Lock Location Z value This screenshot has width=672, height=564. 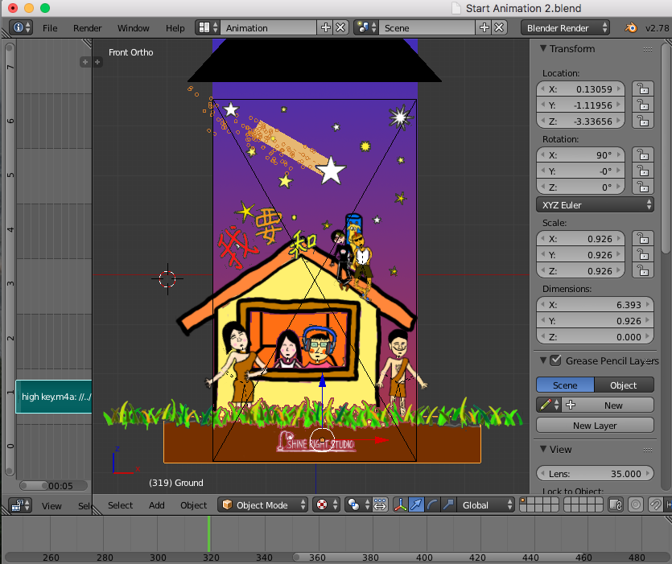[643, 121]
